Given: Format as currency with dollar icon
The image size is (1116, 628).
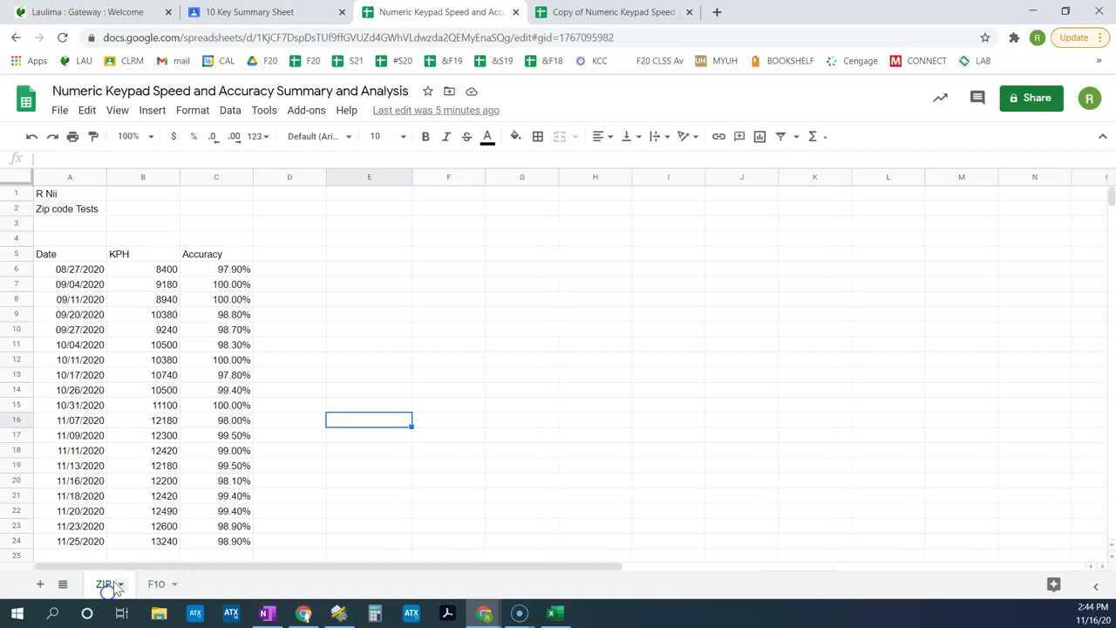Looking at the screenshot, I should click(174, 137).
